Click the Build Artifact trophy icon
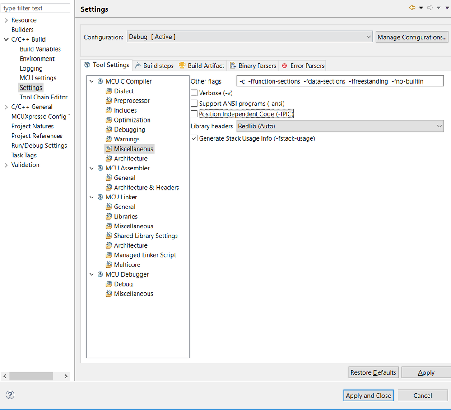Screen dimensions: 451x410 [x=182, y=66]
